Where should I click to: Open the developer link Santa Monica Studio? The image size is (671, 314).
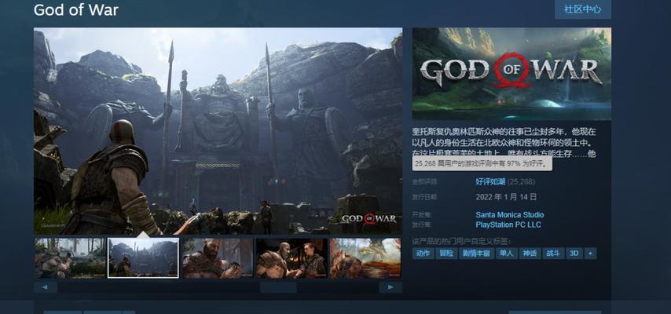pos(510,215)
